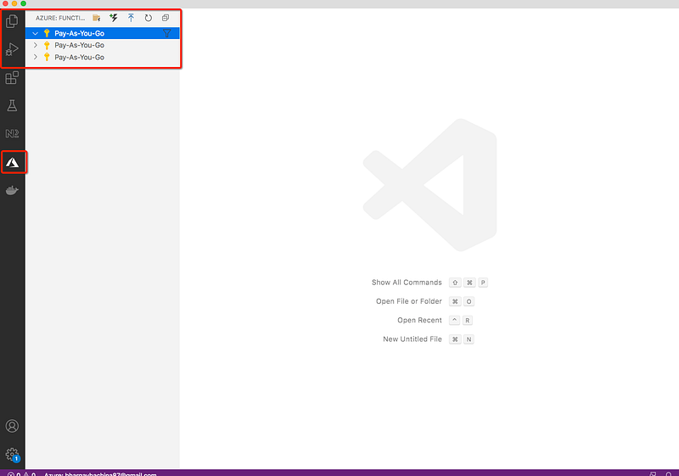
Task: Open the Docker whale view
Action: [x=12, y=190]
